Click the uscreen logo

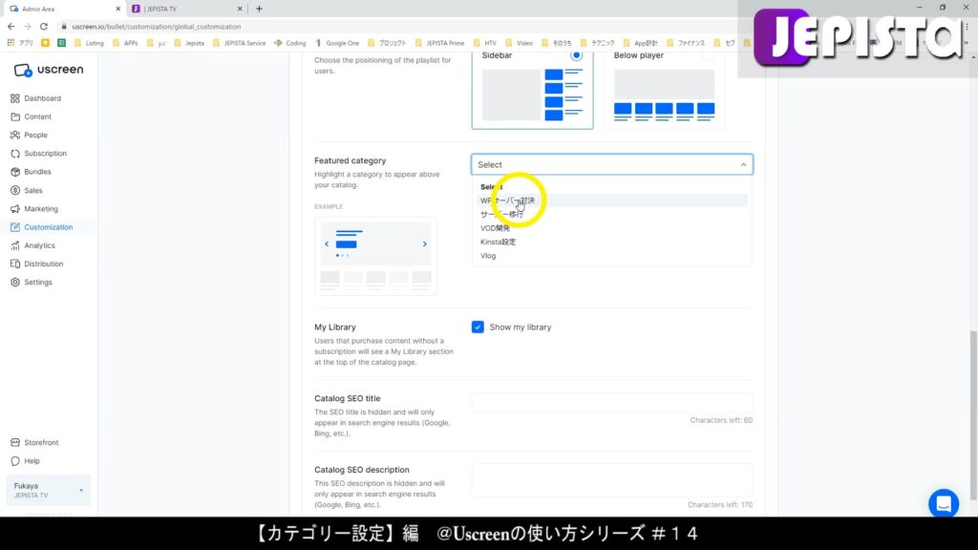point(49,70)
